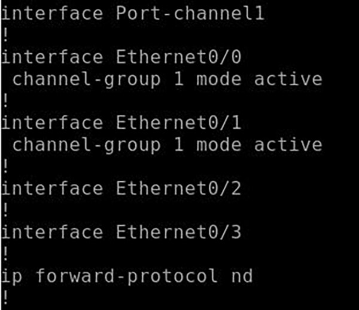Click the word interface before Ethernet0/1
Viewport: 359px width, 310px height.
point(51,123)
